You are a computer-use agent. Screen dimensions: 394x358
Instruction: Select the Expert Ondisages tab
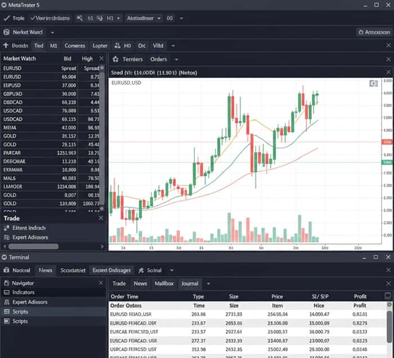click(111, 270)
